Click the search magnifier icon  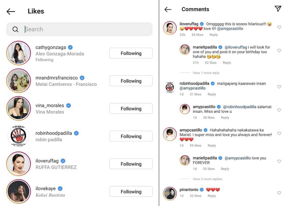click(15, 29)
